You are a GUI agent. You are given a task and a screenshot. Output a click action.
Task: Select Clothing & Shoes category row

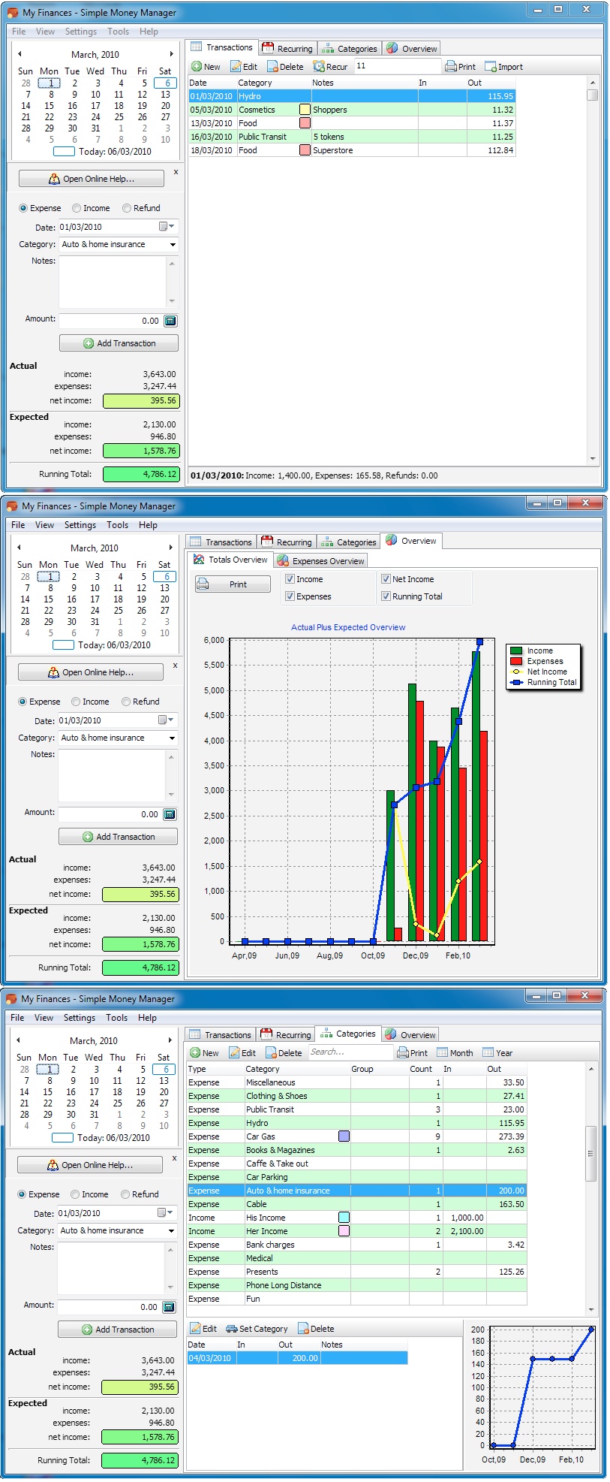[356, 1096]
